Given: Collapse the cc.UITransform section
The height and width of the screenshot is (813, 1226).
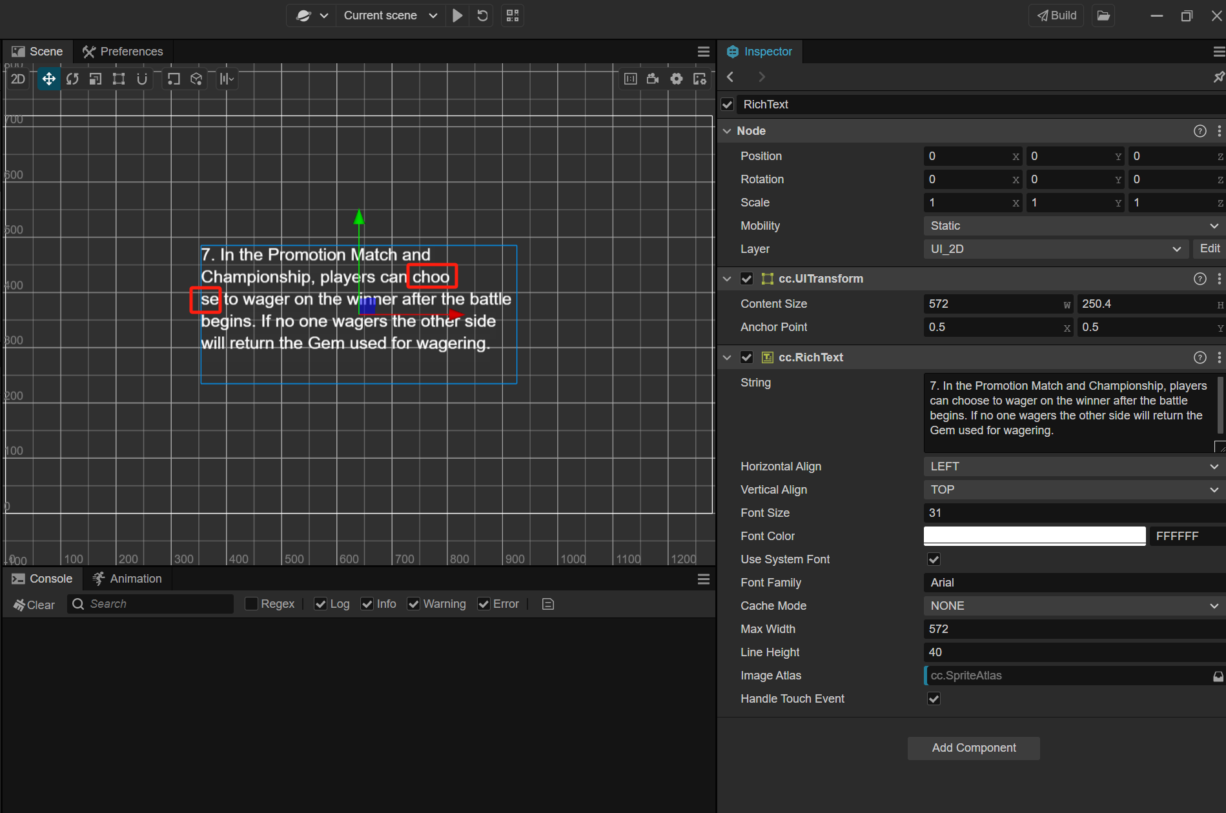Looking at the screenshot, I should (727, 279).
